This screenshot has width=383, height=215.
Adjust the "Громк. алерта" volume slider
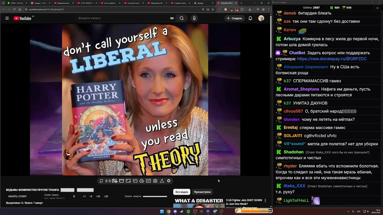(155, 196)
